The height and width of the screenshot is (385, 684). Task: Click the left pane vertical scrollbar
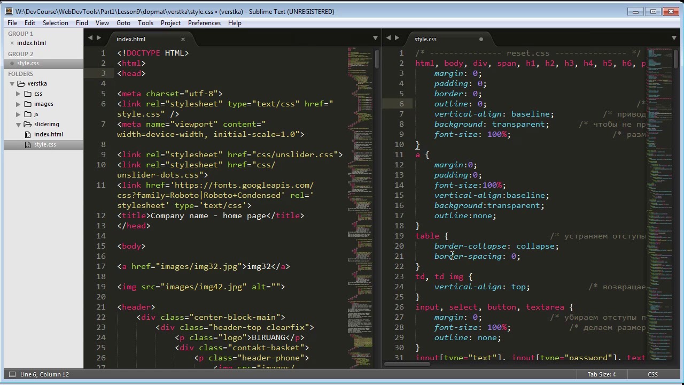(x=377, y=59)
